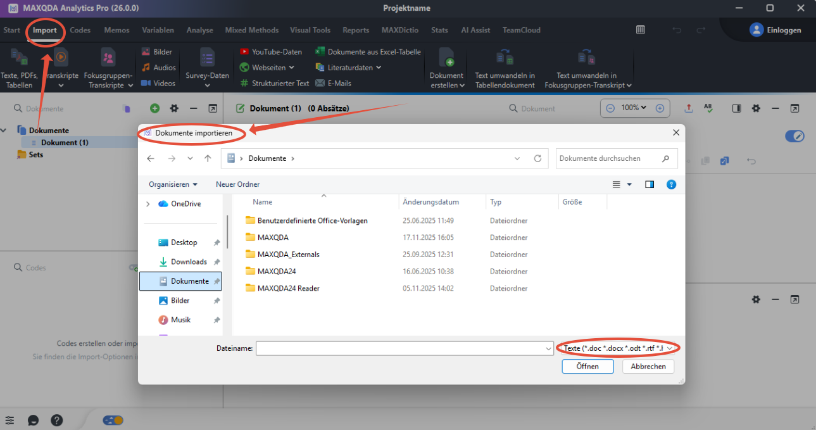The width and height of the screenshot is (816, 430).
Task: Click the Dateiname input field
Action: coord(405,348)
